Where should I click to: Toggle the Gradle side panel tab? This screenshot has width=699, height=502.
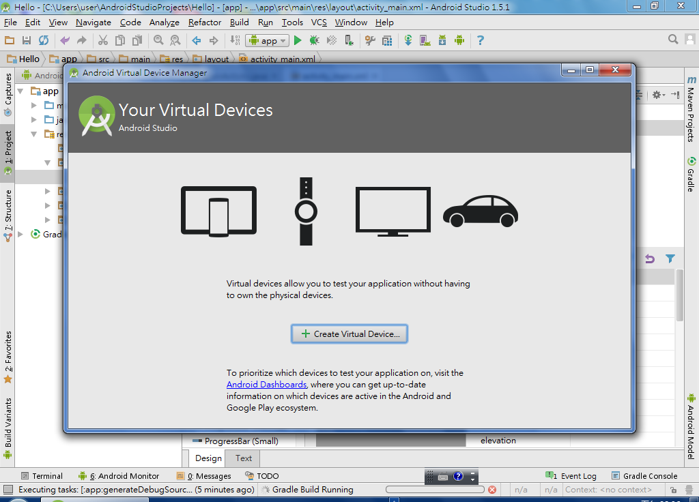coord(691,174)
